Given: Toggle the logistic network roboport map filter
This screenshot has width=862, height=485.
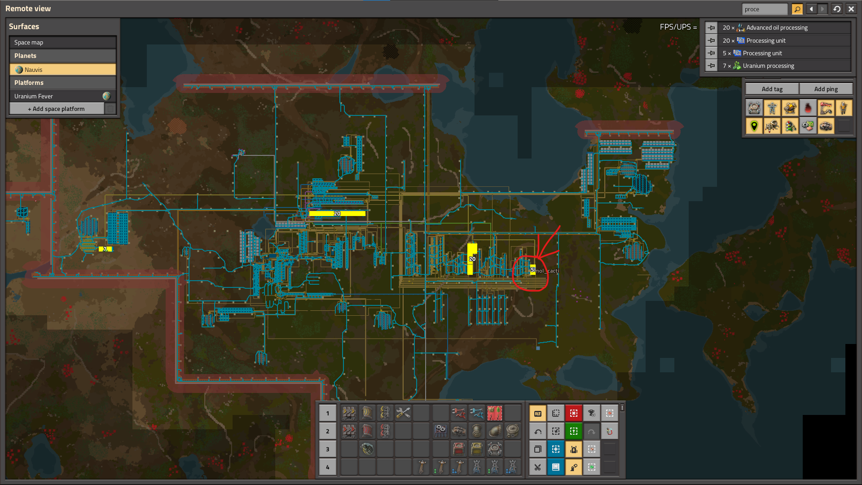Looking at the screenshot, I should (754, 108).
